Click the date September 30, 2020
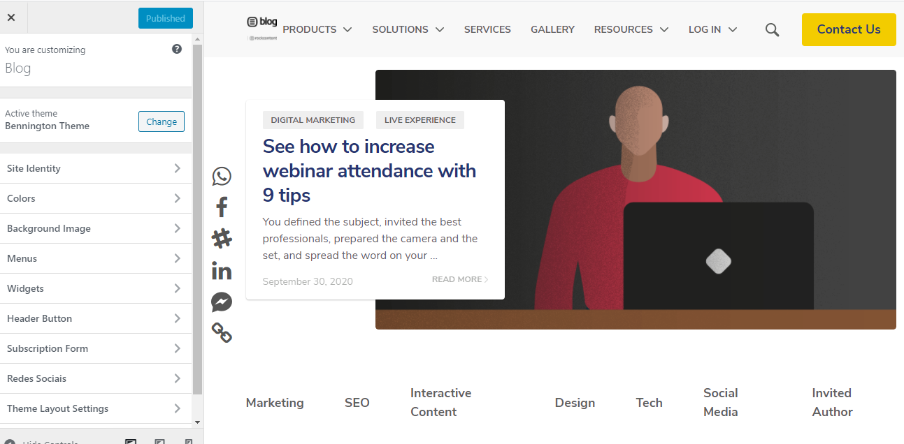 pyautogui.click(x=308, y=281)
